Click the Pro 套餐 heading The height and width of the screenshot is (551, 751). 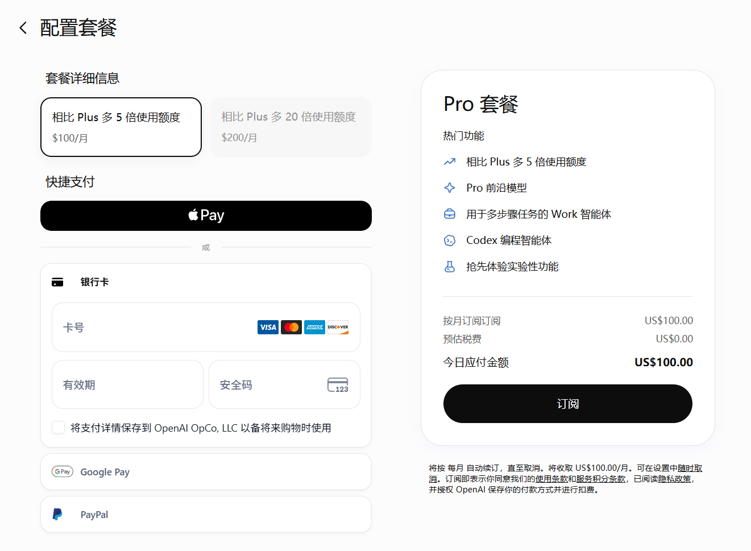tap(481, 104)
